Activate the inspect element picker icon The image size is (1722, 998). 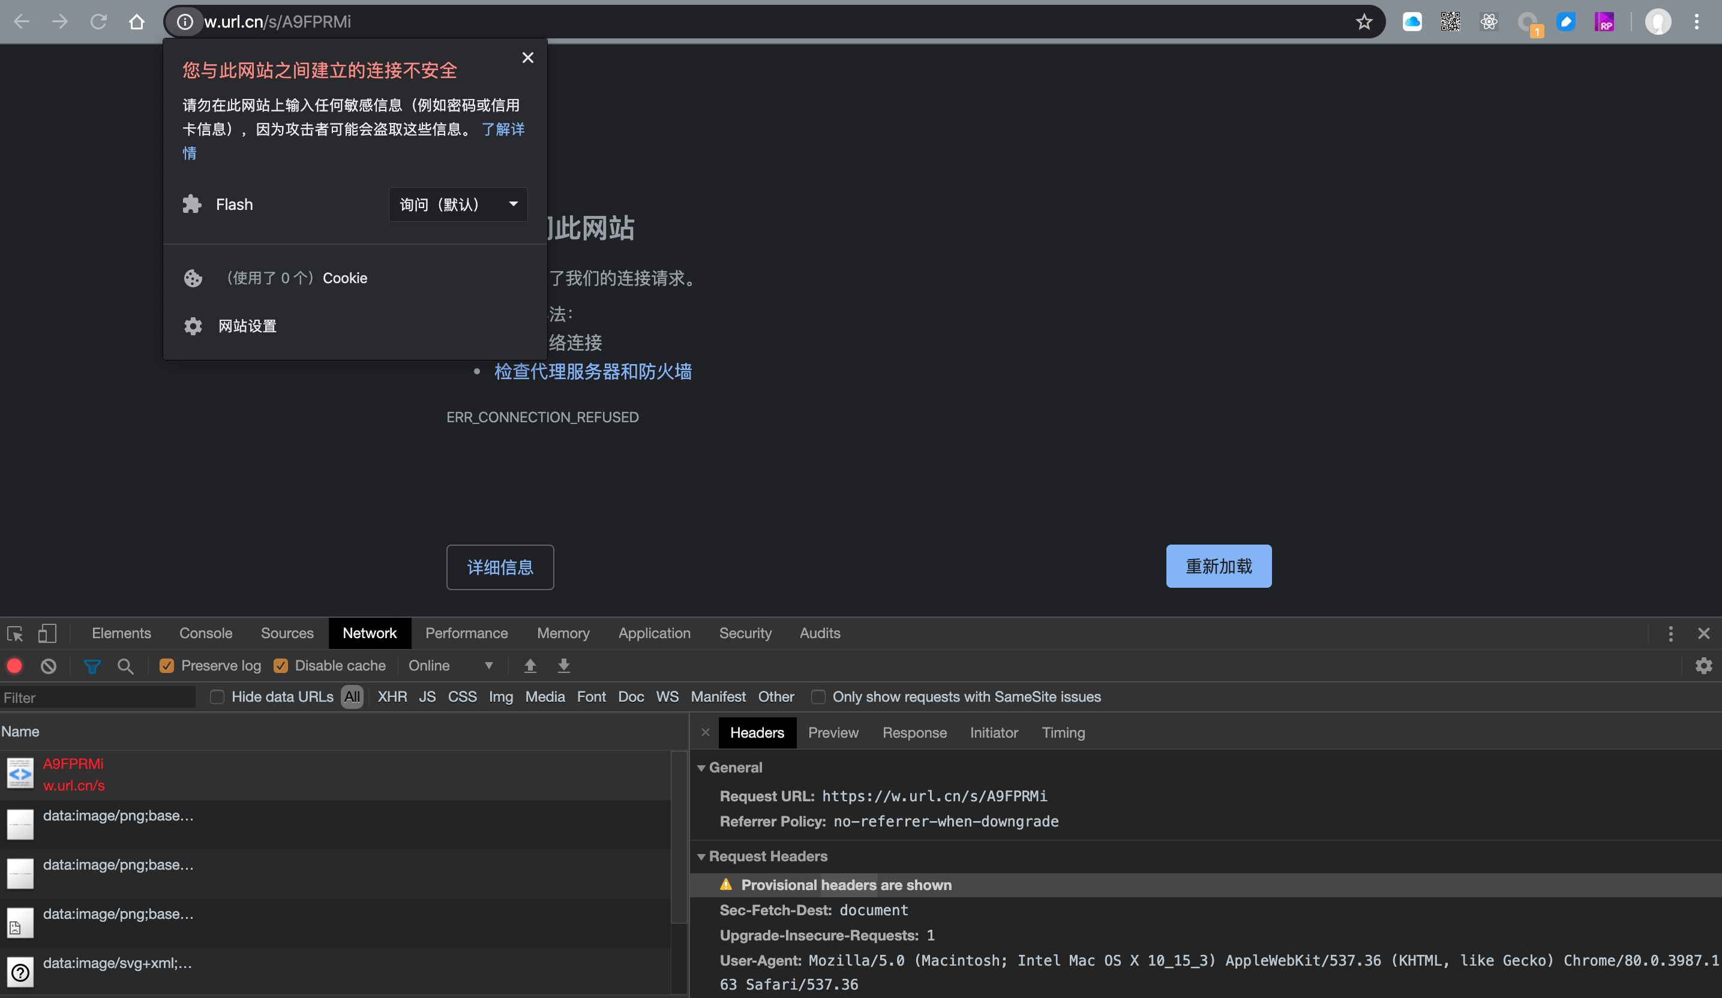pyautogui.click(x=15, y=633)
